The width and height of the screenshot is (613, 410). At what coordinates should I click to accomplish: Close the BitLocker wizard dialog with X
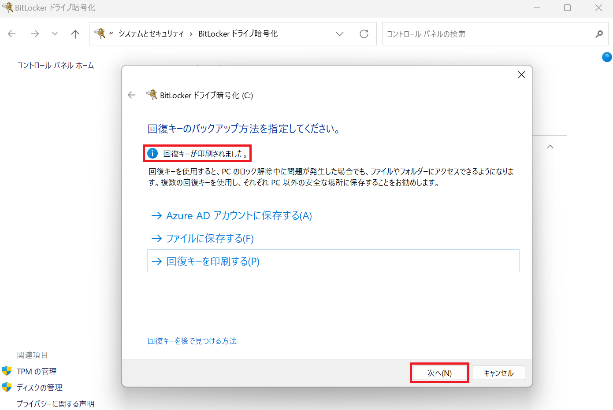pyautogui.click(x=521, y=75)
